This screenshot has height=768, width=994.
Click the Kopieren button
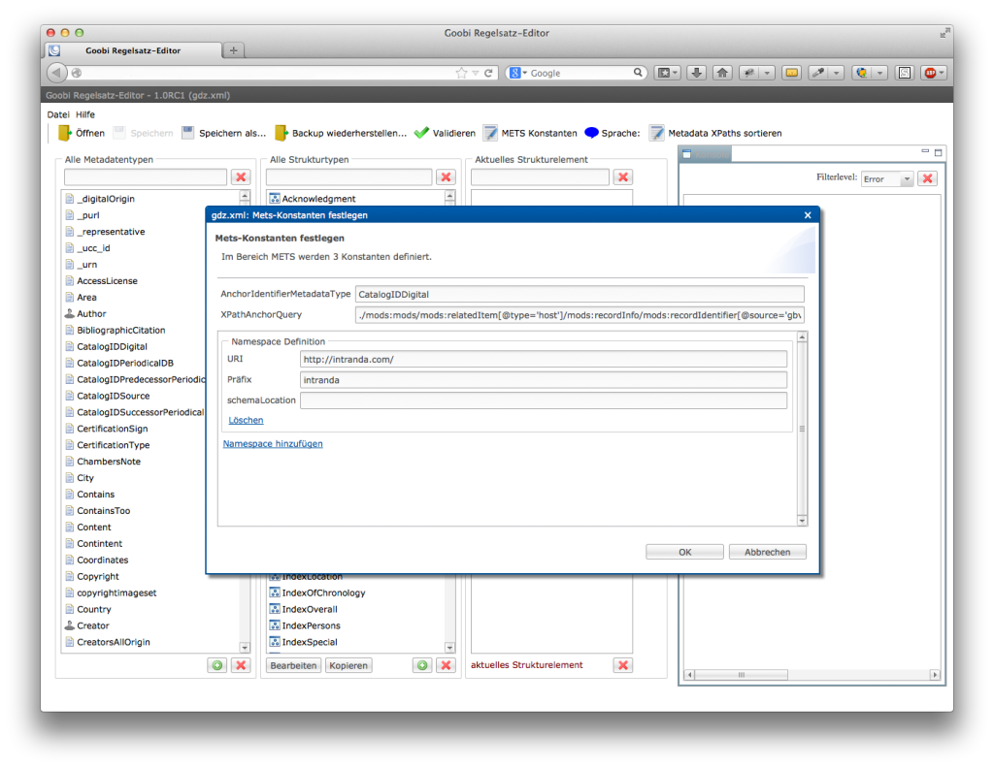click(348, 665)
